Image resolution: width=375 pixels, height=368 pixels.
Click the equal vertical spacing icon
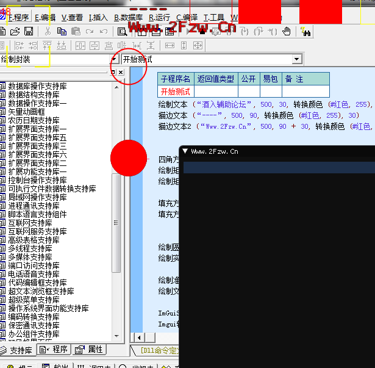click(x=151, y=46)
